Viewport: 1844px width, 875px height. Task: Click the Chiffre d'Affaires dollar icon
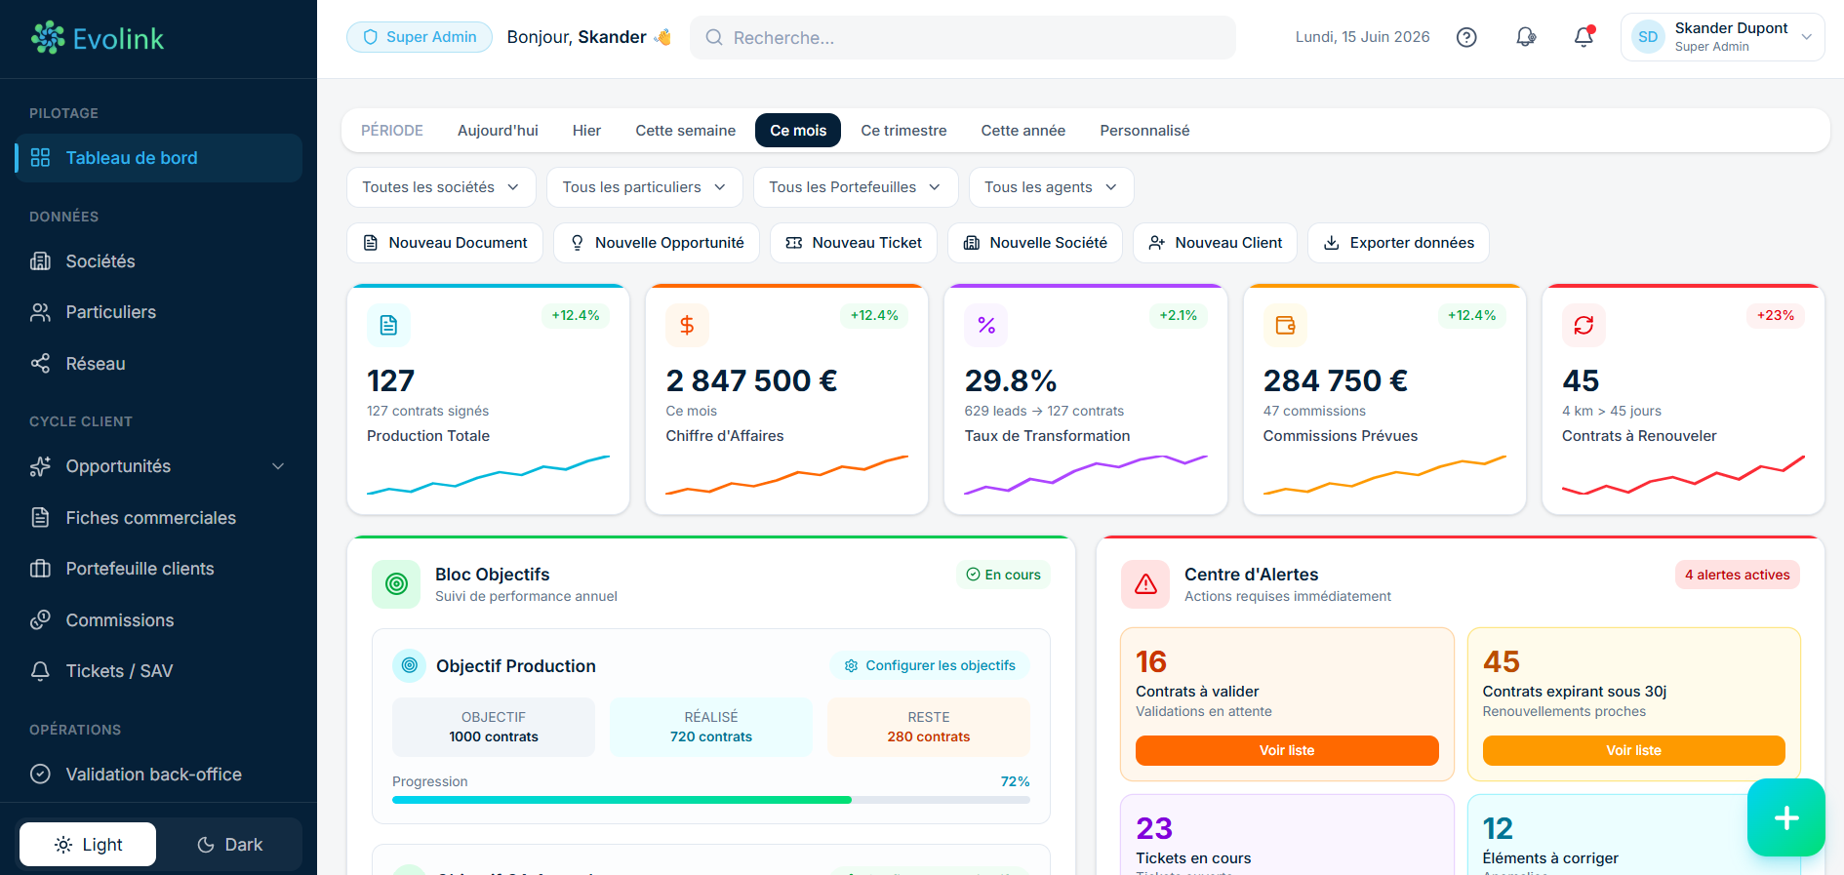pos(687,325)
